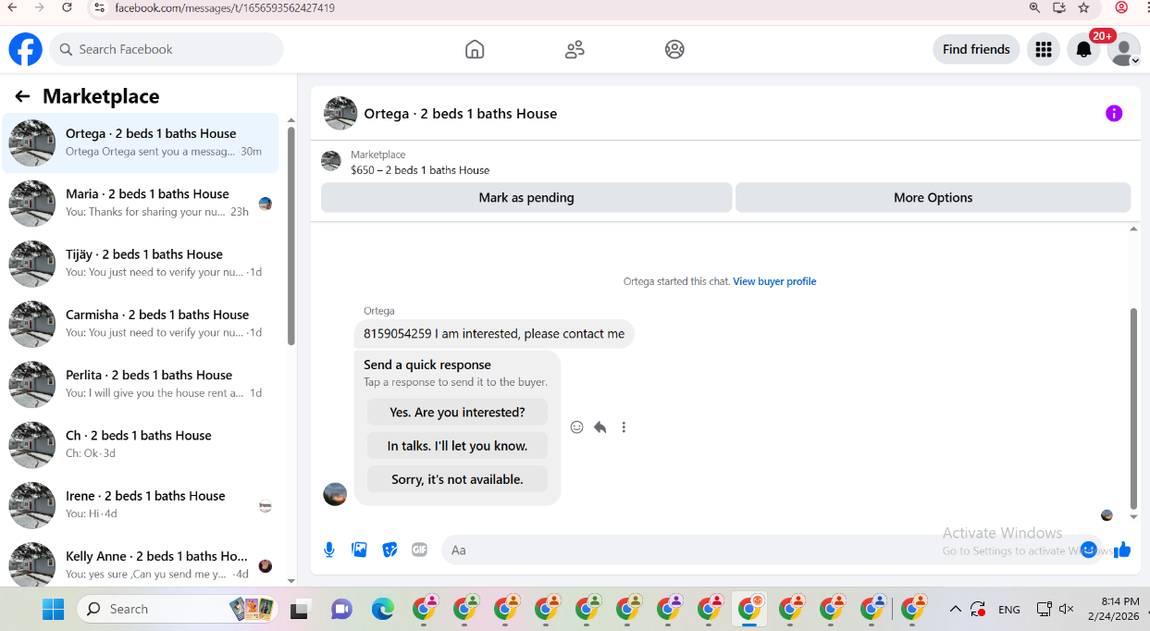The width and height of the screenshot is (1150, 631).
Task: Record a voice clip with microphone icon
Action: click(x=328, y=550)
